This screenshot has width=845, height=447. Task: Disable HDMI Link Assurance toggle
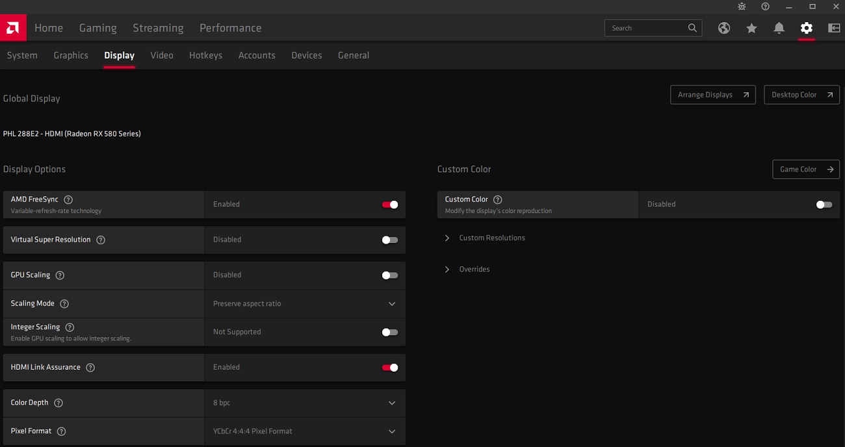click(390, 367)
